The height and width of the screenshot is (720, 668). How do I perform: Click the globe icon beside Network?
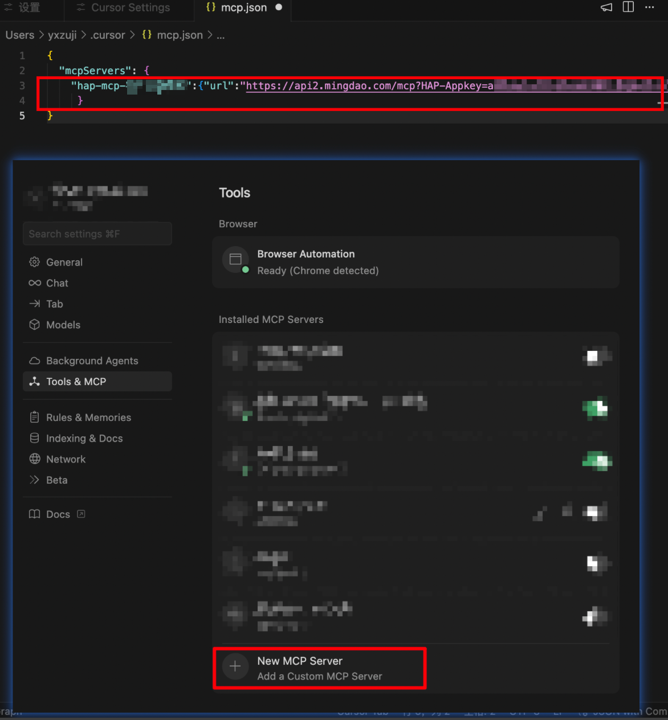tap(35, 459)
